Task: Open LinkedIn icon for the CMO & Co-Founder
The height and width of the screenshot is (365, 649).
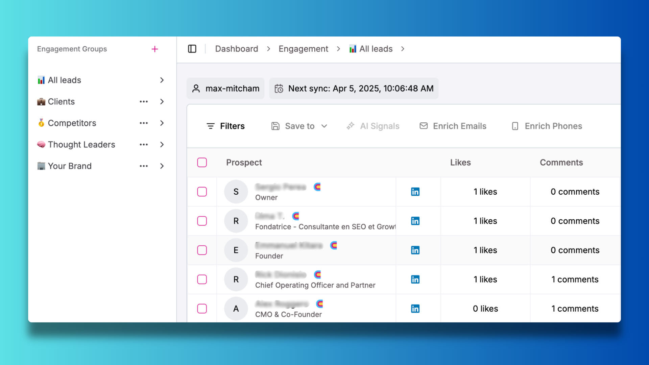Action: [415, 309]
